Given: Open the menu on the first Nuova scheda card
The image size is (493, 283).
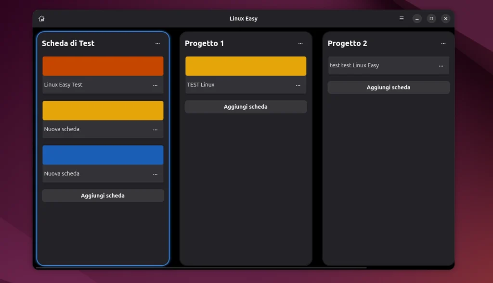Looking at the screenshot, I should [155, 129].
